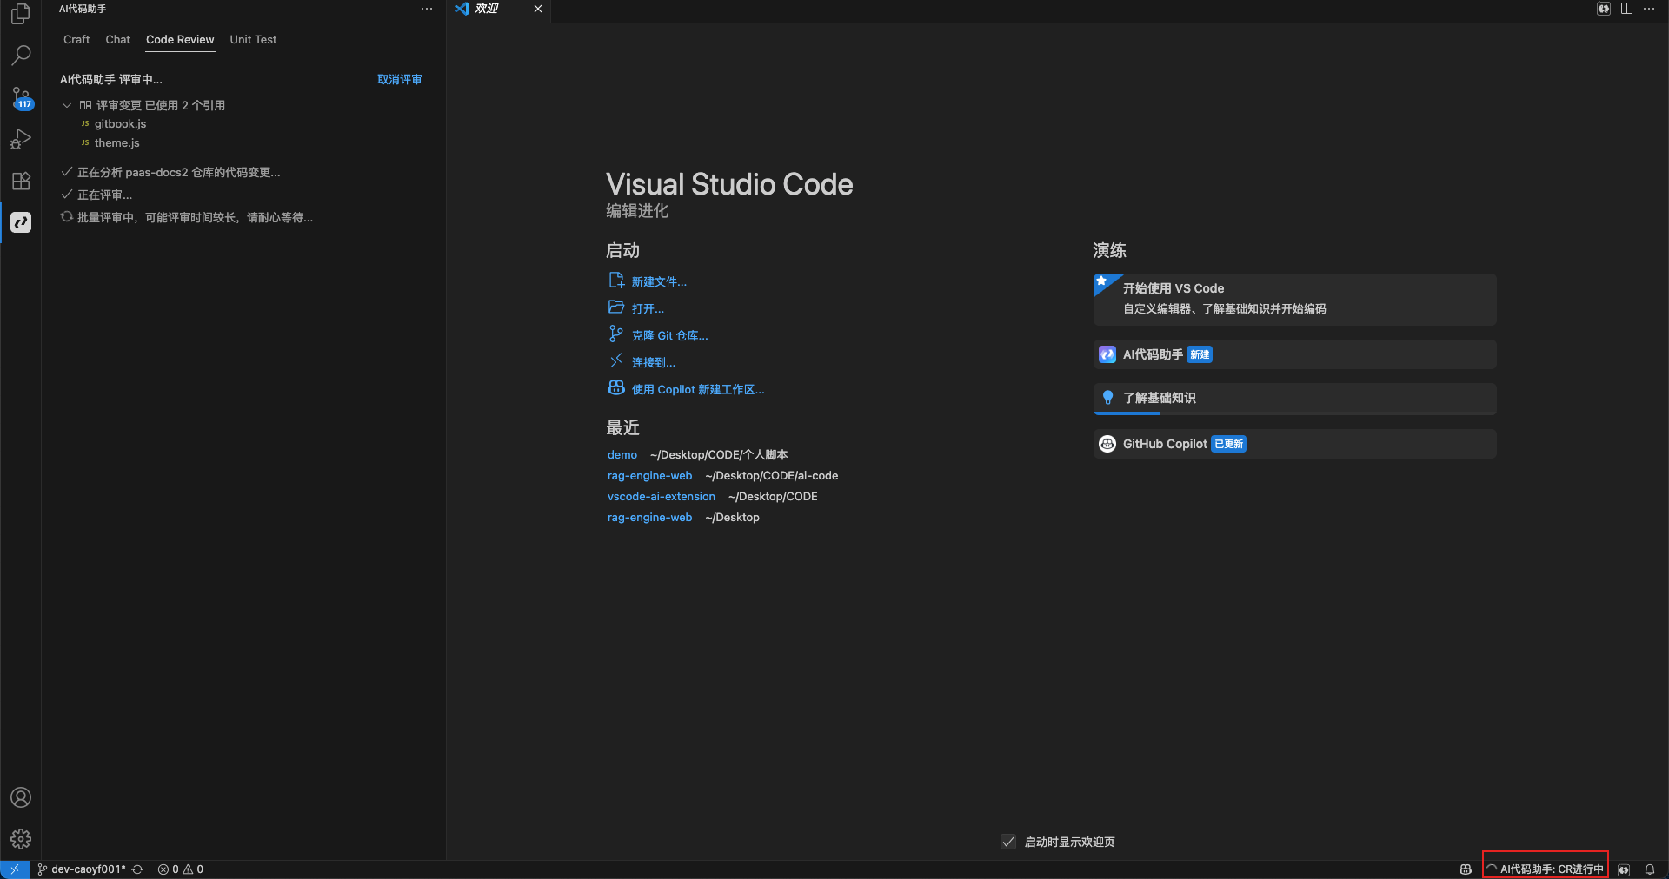Open the Extensions view
Viewport: 1669px width, 879px height.
[x=21, y=181]
